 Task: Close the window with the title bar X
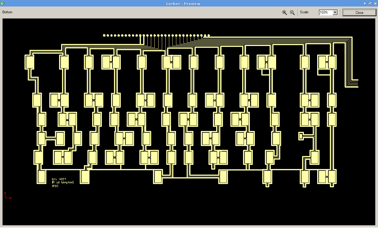point(375,4)
